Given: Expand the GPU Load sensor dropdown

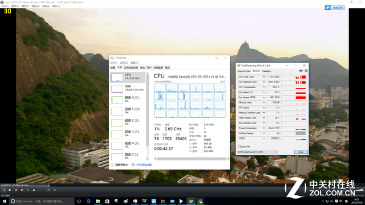Looking at the screenshot, I should tap(263, 108).
